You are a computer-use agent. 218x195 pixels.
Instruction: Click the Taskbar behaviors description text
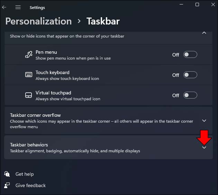[75, 151]
